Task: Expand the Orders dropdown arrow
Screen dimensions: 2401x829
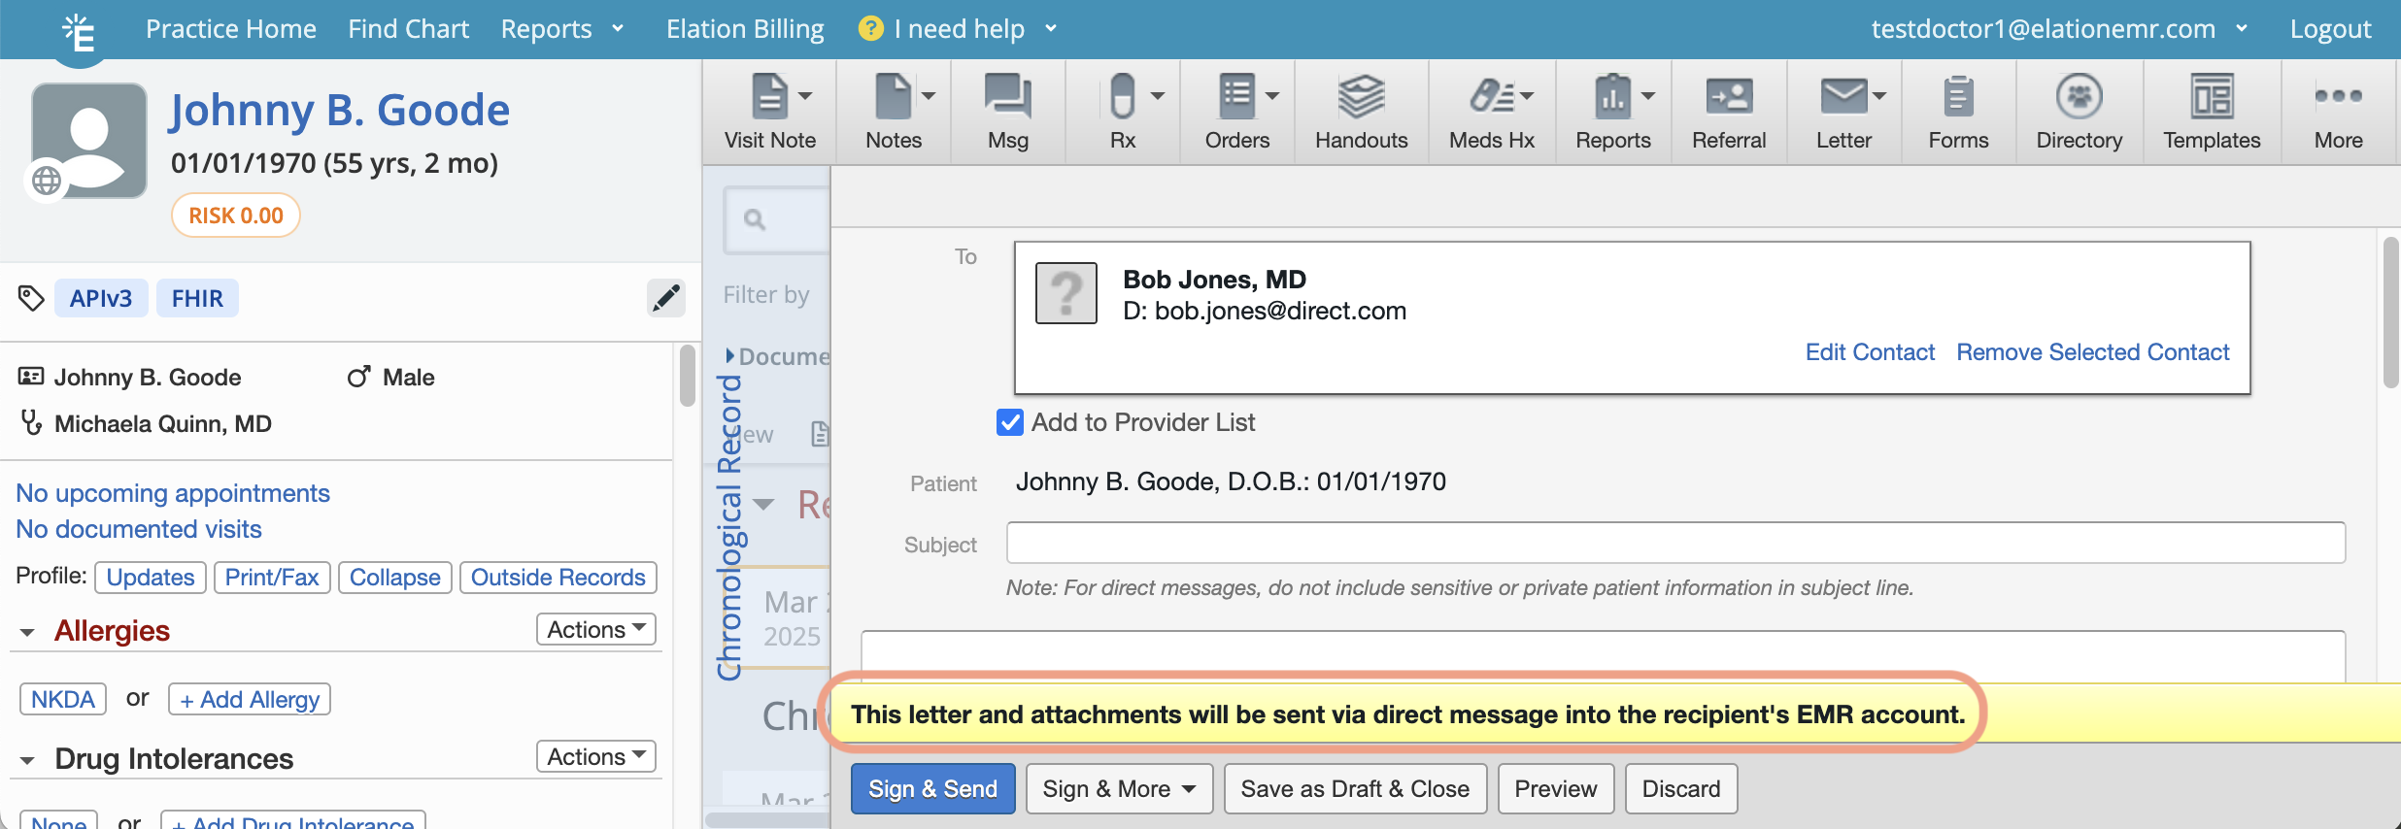Action: (1272, 96)
